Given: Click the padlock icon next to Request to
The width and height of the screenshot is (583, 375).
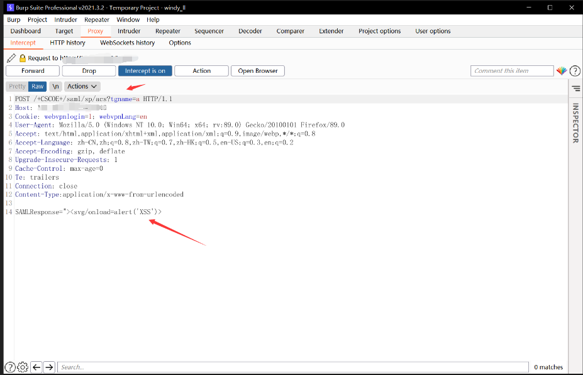Looking at the screenshot, I should (23, 58).
